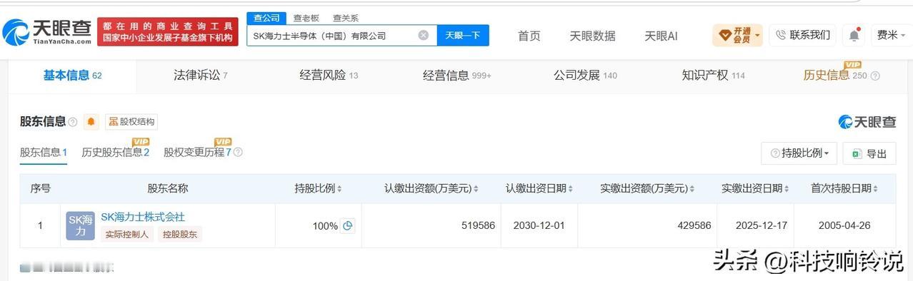Viewport: 913px width, 281px height.
Task: Expand the 费米 user account menu
Action: [x=892, y=35]
